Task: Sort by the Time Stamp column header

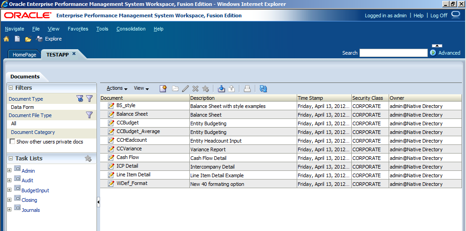Action: (324, 98)
